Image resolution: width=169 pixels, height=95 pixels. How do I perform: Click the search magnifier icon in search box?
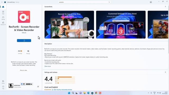[x=109, y=2]
